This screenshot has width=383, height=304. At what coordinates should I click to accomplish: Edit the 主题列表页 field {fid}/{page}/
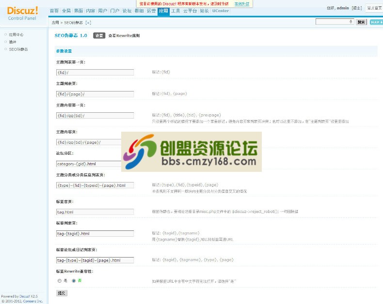click(95, 94)
